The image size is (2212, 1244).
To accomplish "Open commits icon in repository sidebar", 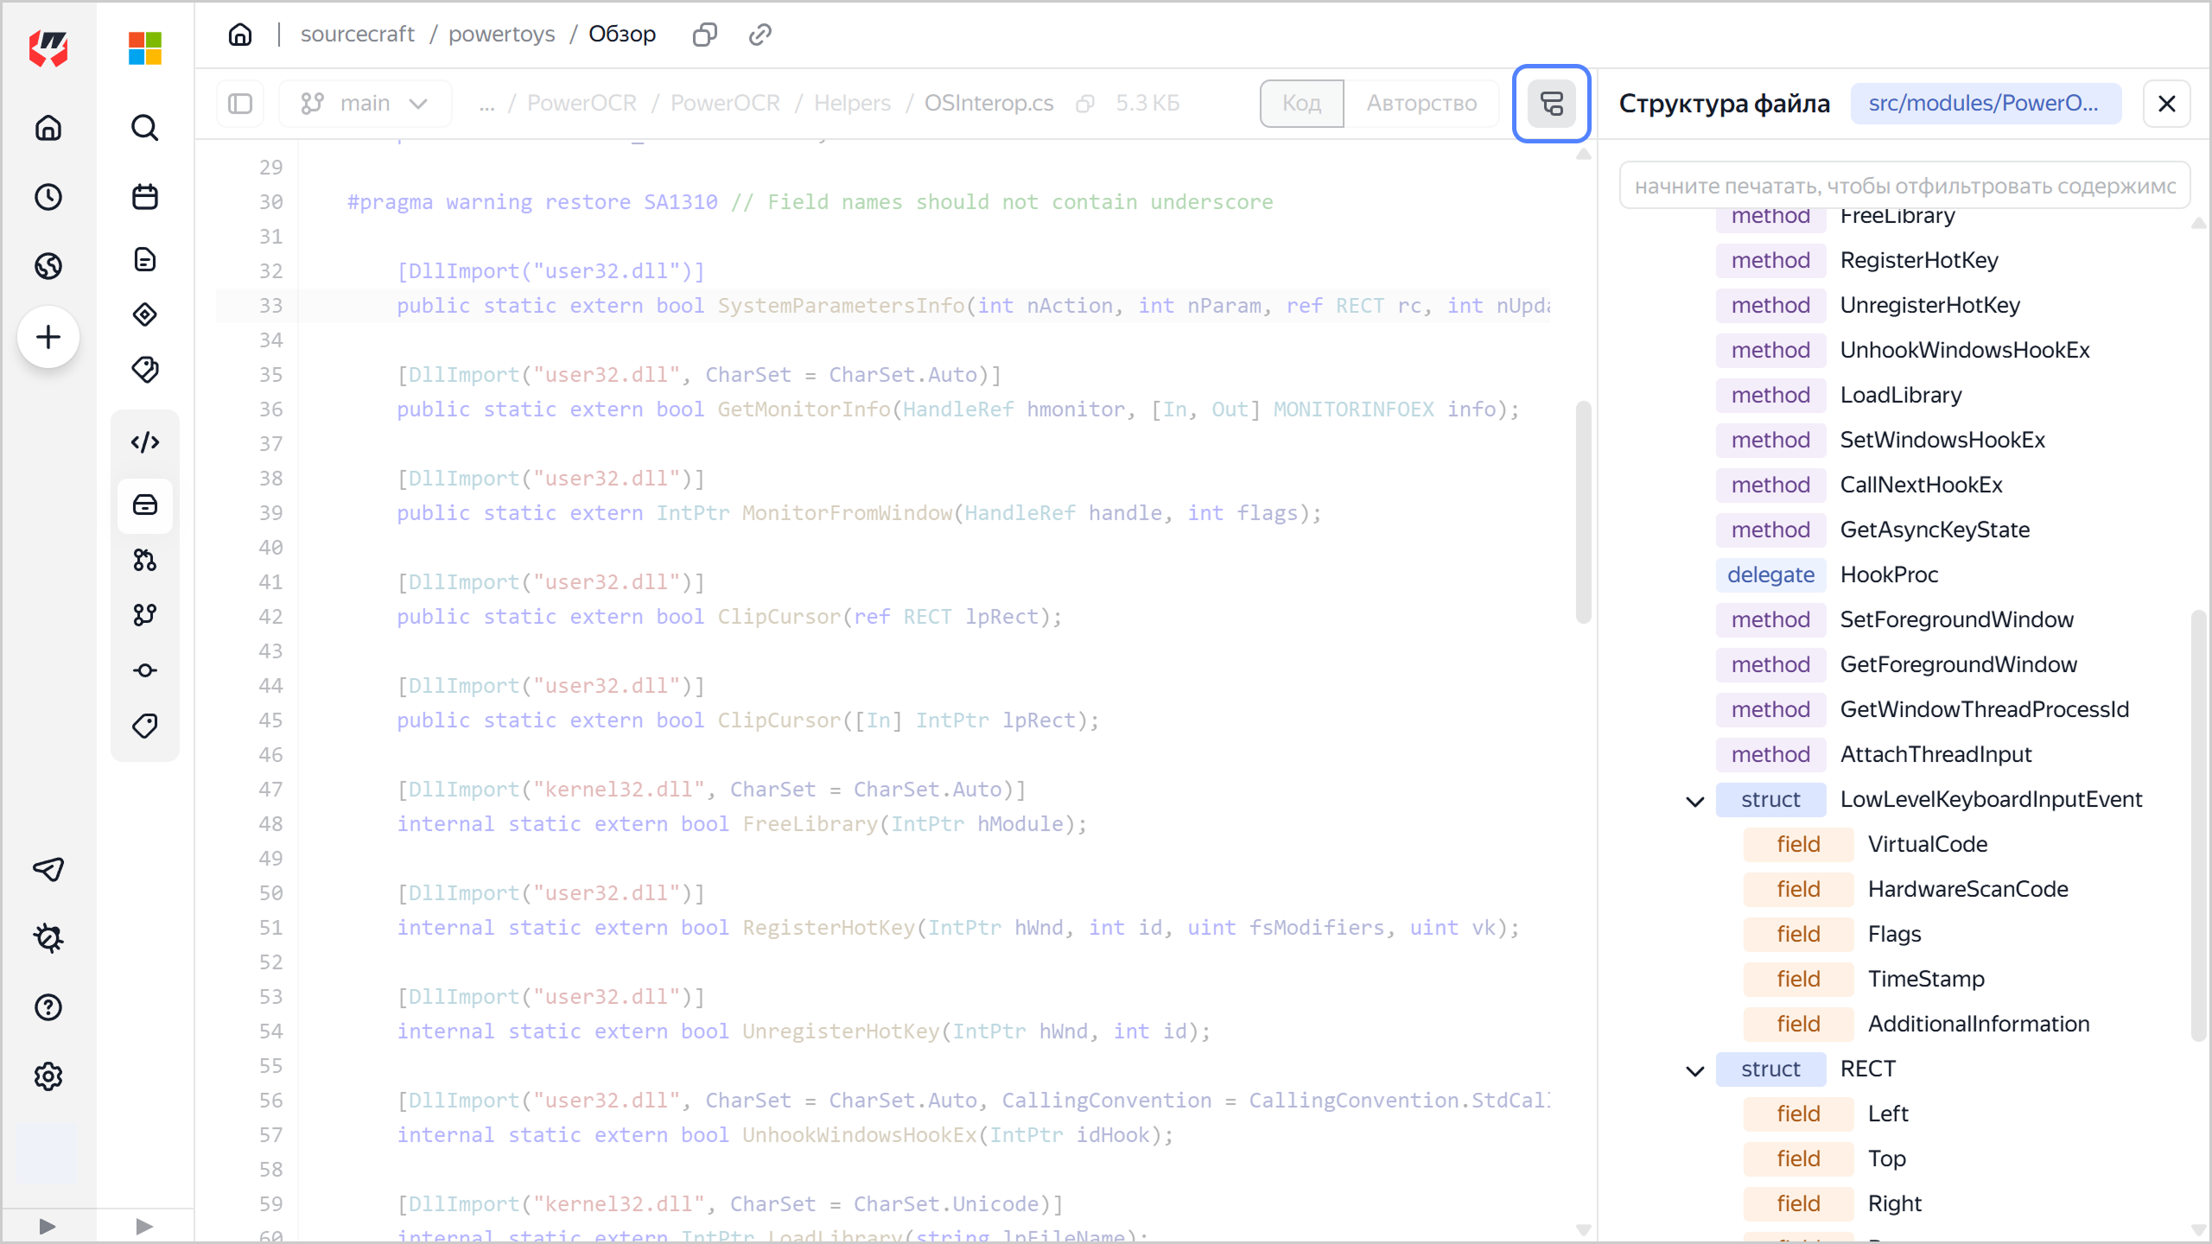I will pos(144,670).
